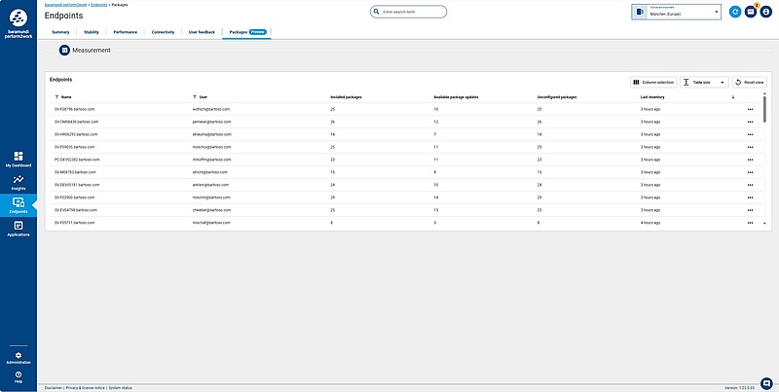The height and width of the screenshot is (392, 779).
Task: Click the refresh icon in the header
Action: pos(735,12)
